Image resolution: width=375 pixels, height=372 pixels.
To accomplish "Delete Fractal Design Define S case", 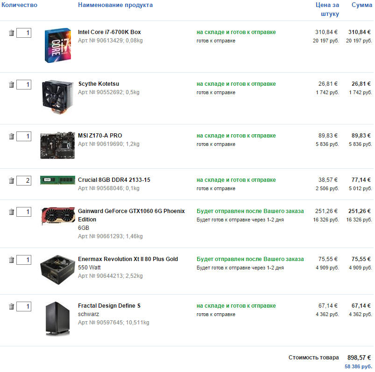I will pyautogui.click(x=12, y=307).
